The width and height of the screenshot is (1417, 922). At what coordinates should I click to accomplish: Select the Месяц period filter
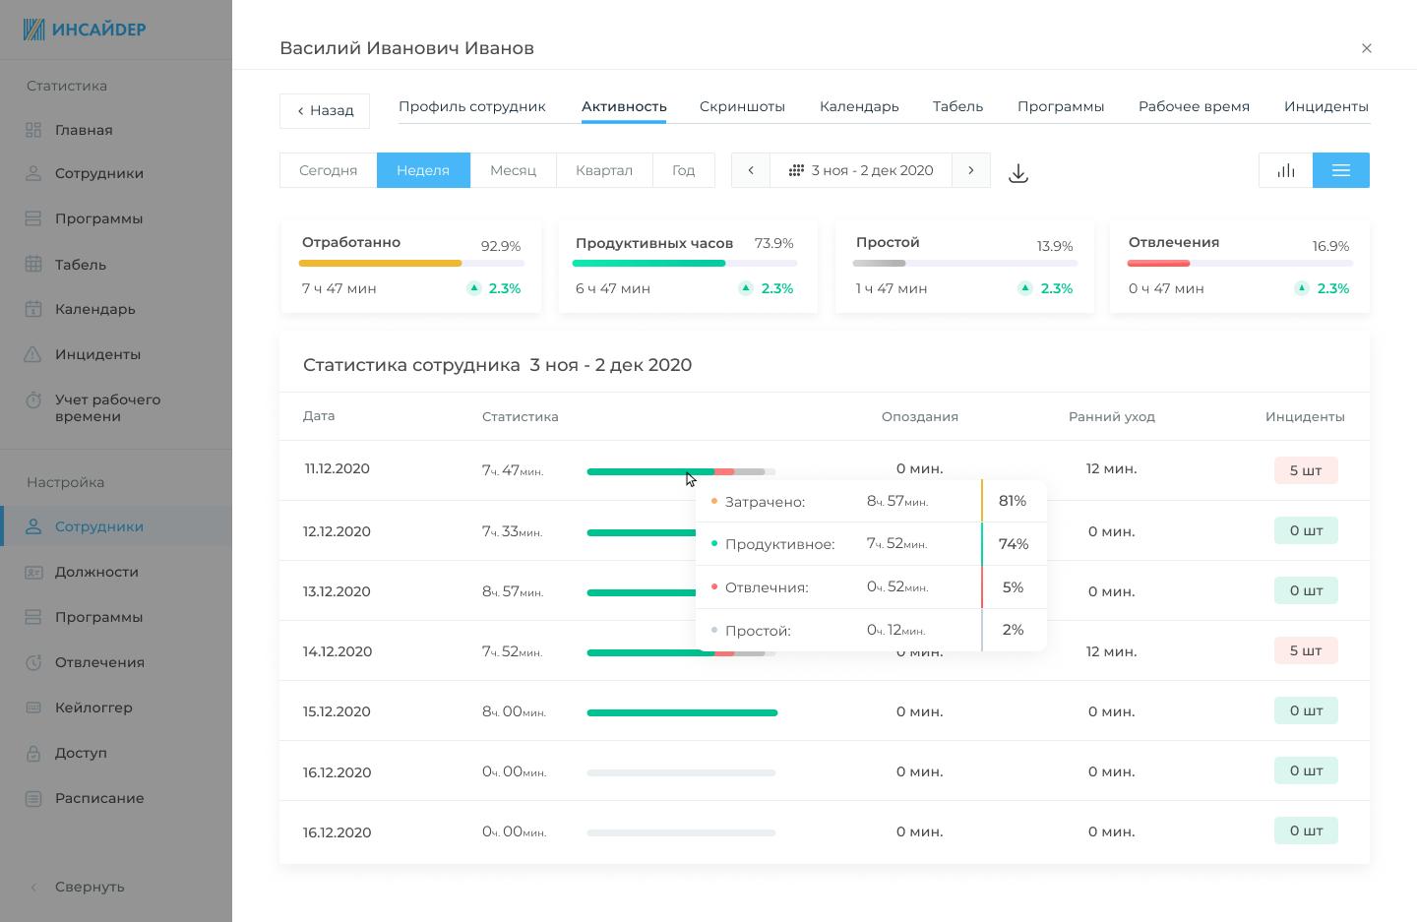tap(513, 170)
